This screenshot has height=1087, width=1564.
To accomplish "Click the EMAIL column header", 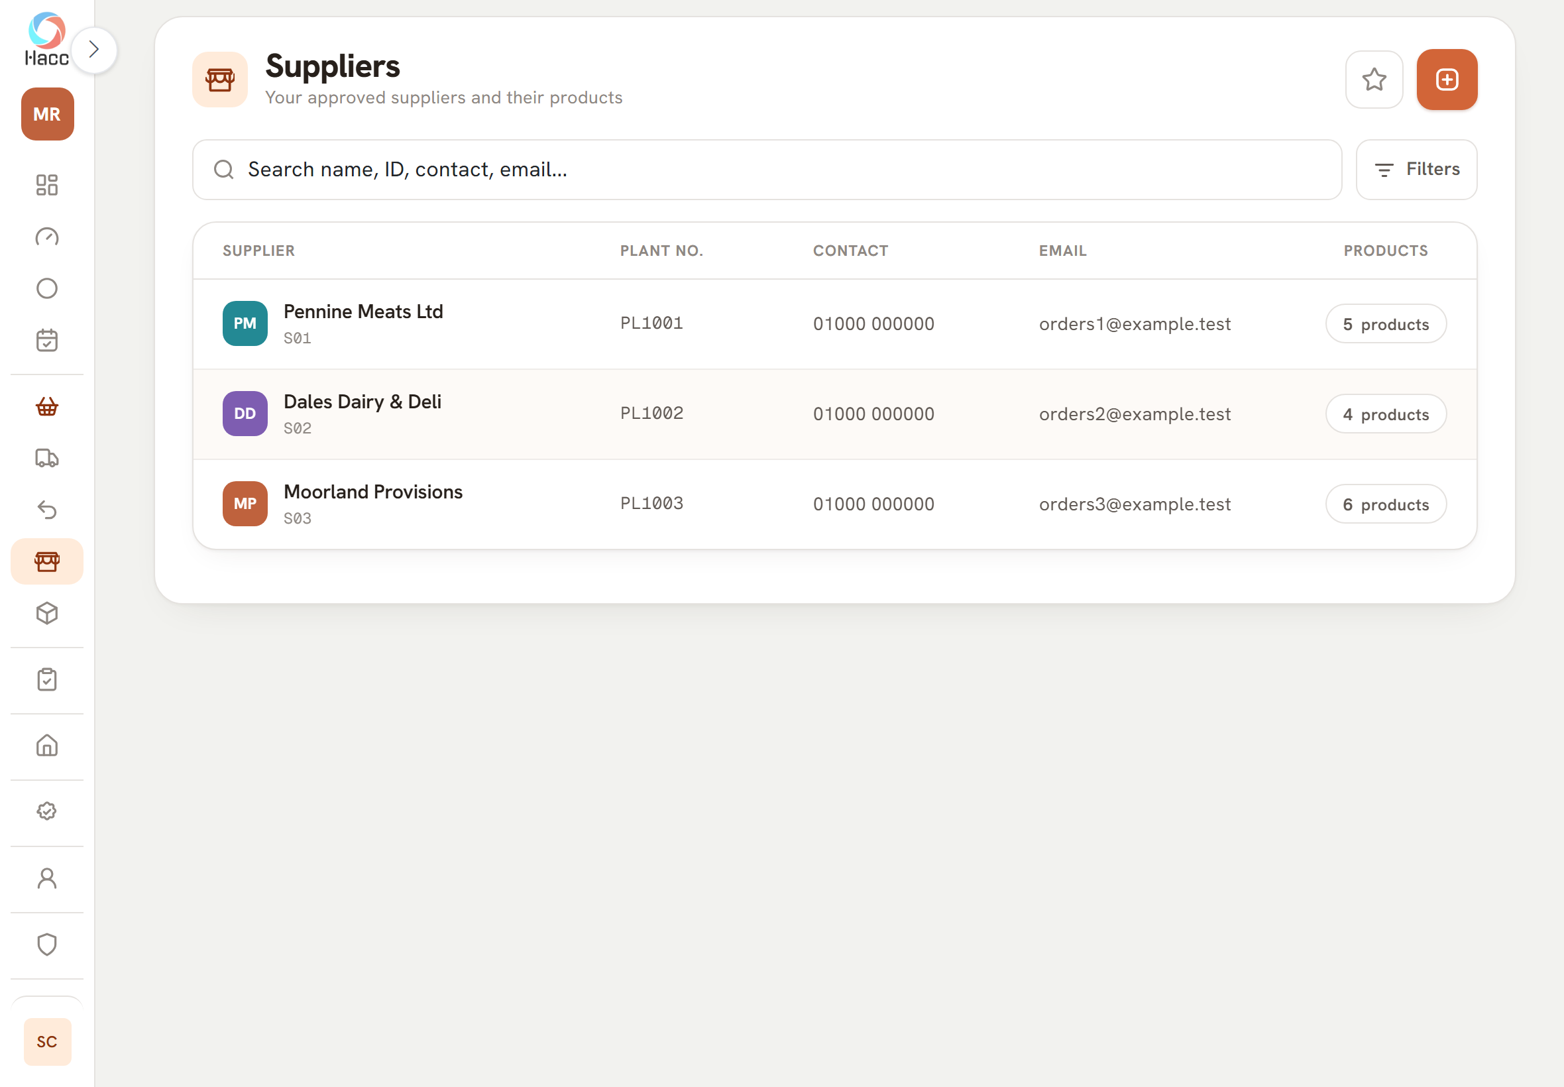I will 1062,251.
